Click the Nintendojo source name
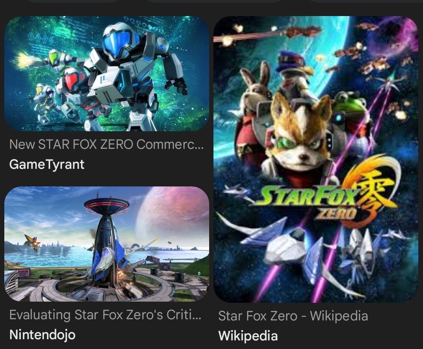 click(42, 335)
